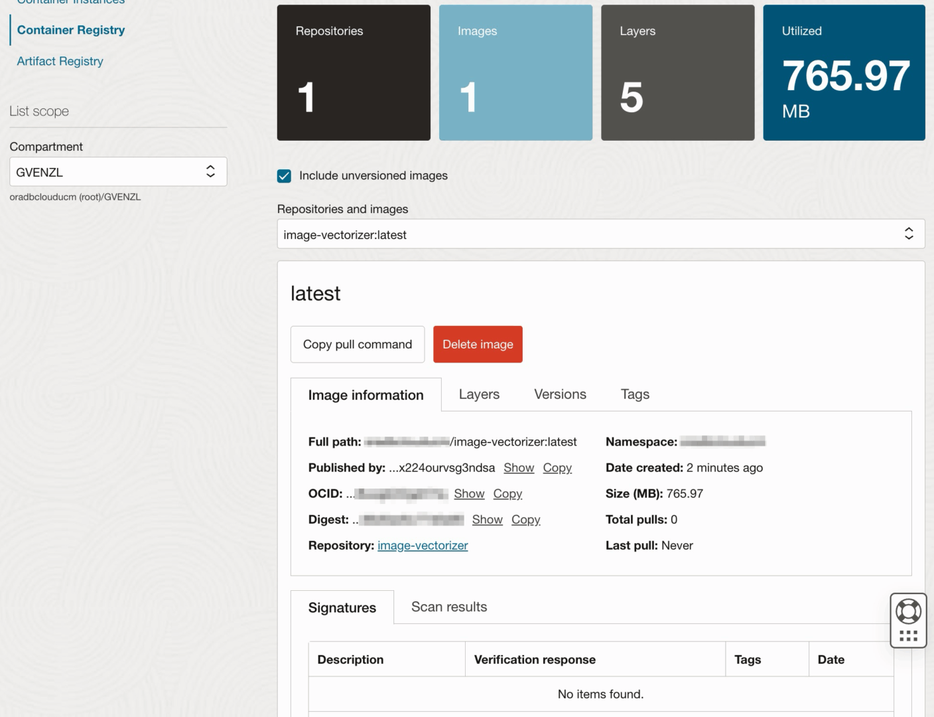The height and width of the screenshot is (717, 934).
Task: Switch to the Layers tab
Action: (x=479, y=394)
